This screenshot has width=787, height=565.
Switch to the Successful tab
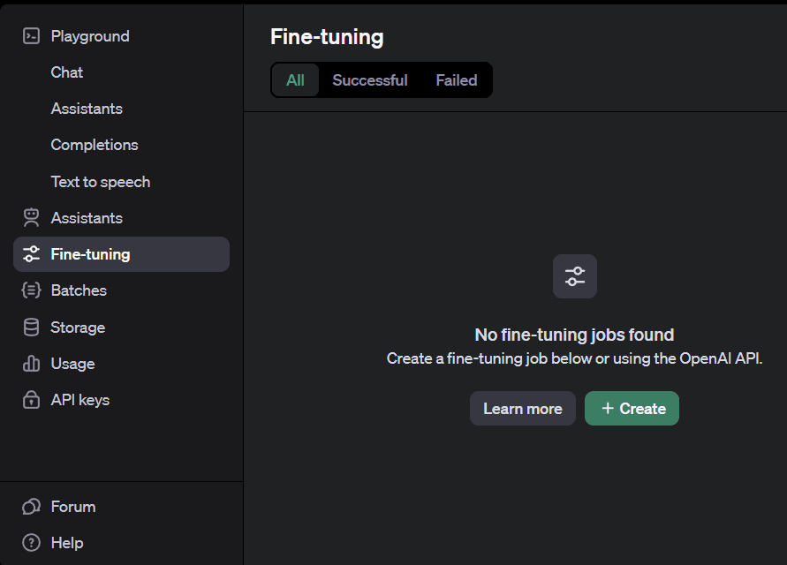[369, 80]
